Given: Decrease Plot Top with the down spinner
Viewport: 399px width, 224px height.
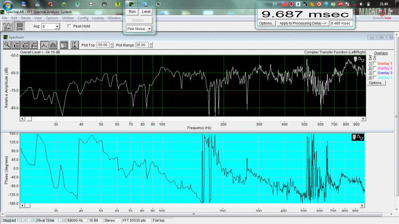Looking at the screenshot, I should [111, 47].
